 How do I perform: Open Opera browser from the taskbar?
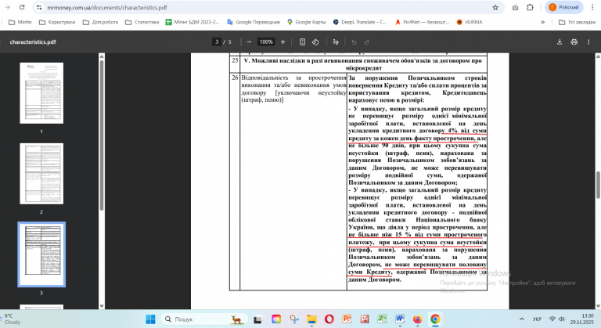coord(329,319)
